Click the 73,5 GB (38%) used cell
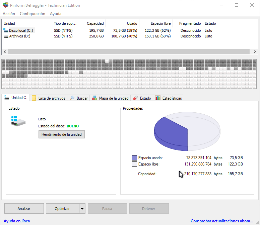This screenshot has width=260, height=225. tap(125, 30)
